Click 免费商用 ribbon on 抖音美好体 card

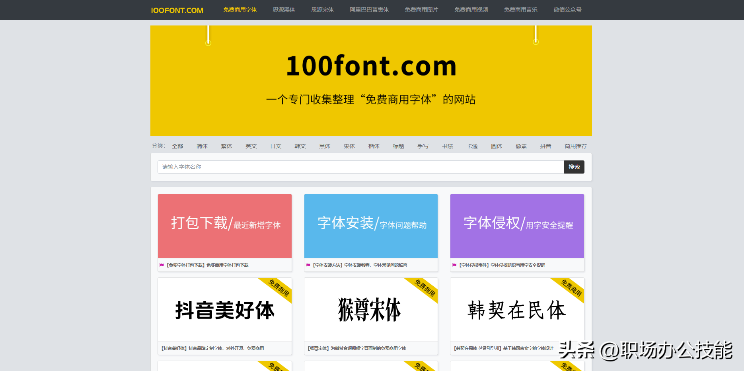[279, 288]
